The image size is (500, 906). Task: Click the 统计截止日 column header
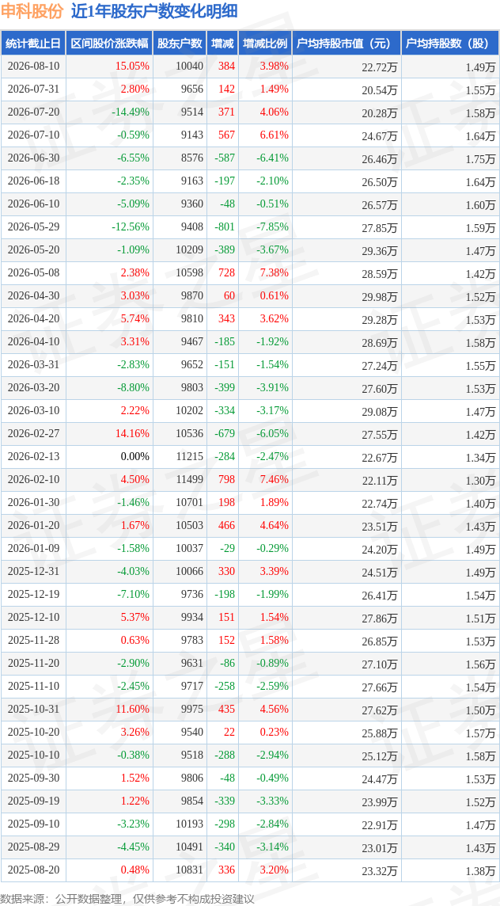33,44
